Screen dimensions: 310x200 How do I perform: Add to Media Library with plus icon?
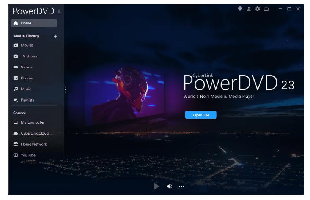click(55, 36)
